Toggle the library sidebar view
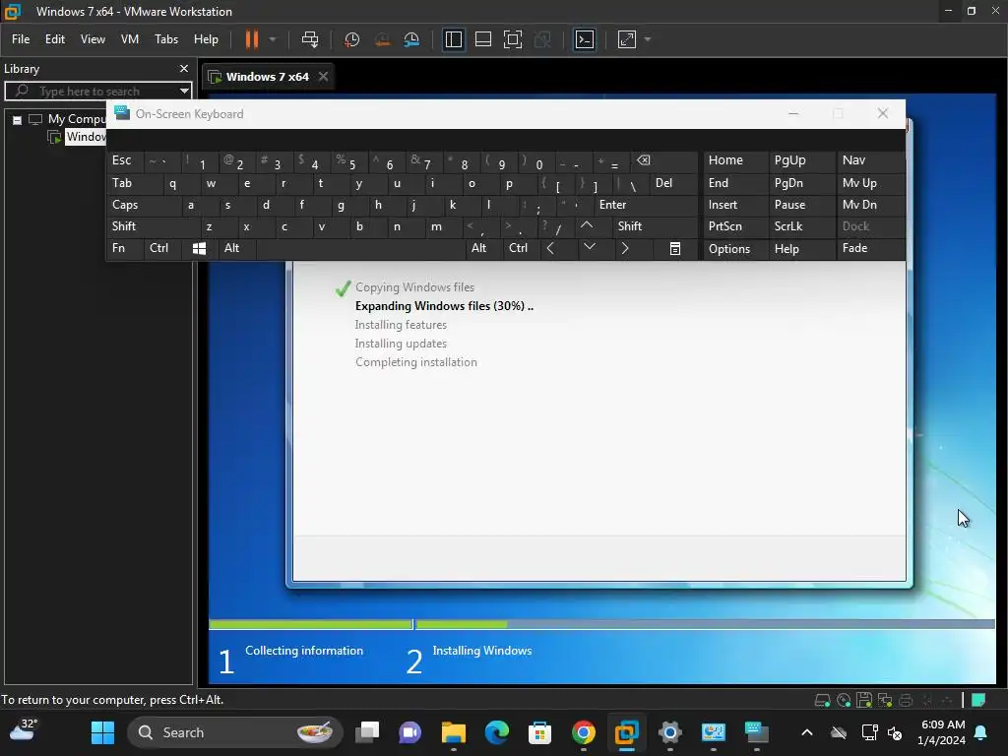The height and width of the screenshot is (756, 1008). pos(453,39)
